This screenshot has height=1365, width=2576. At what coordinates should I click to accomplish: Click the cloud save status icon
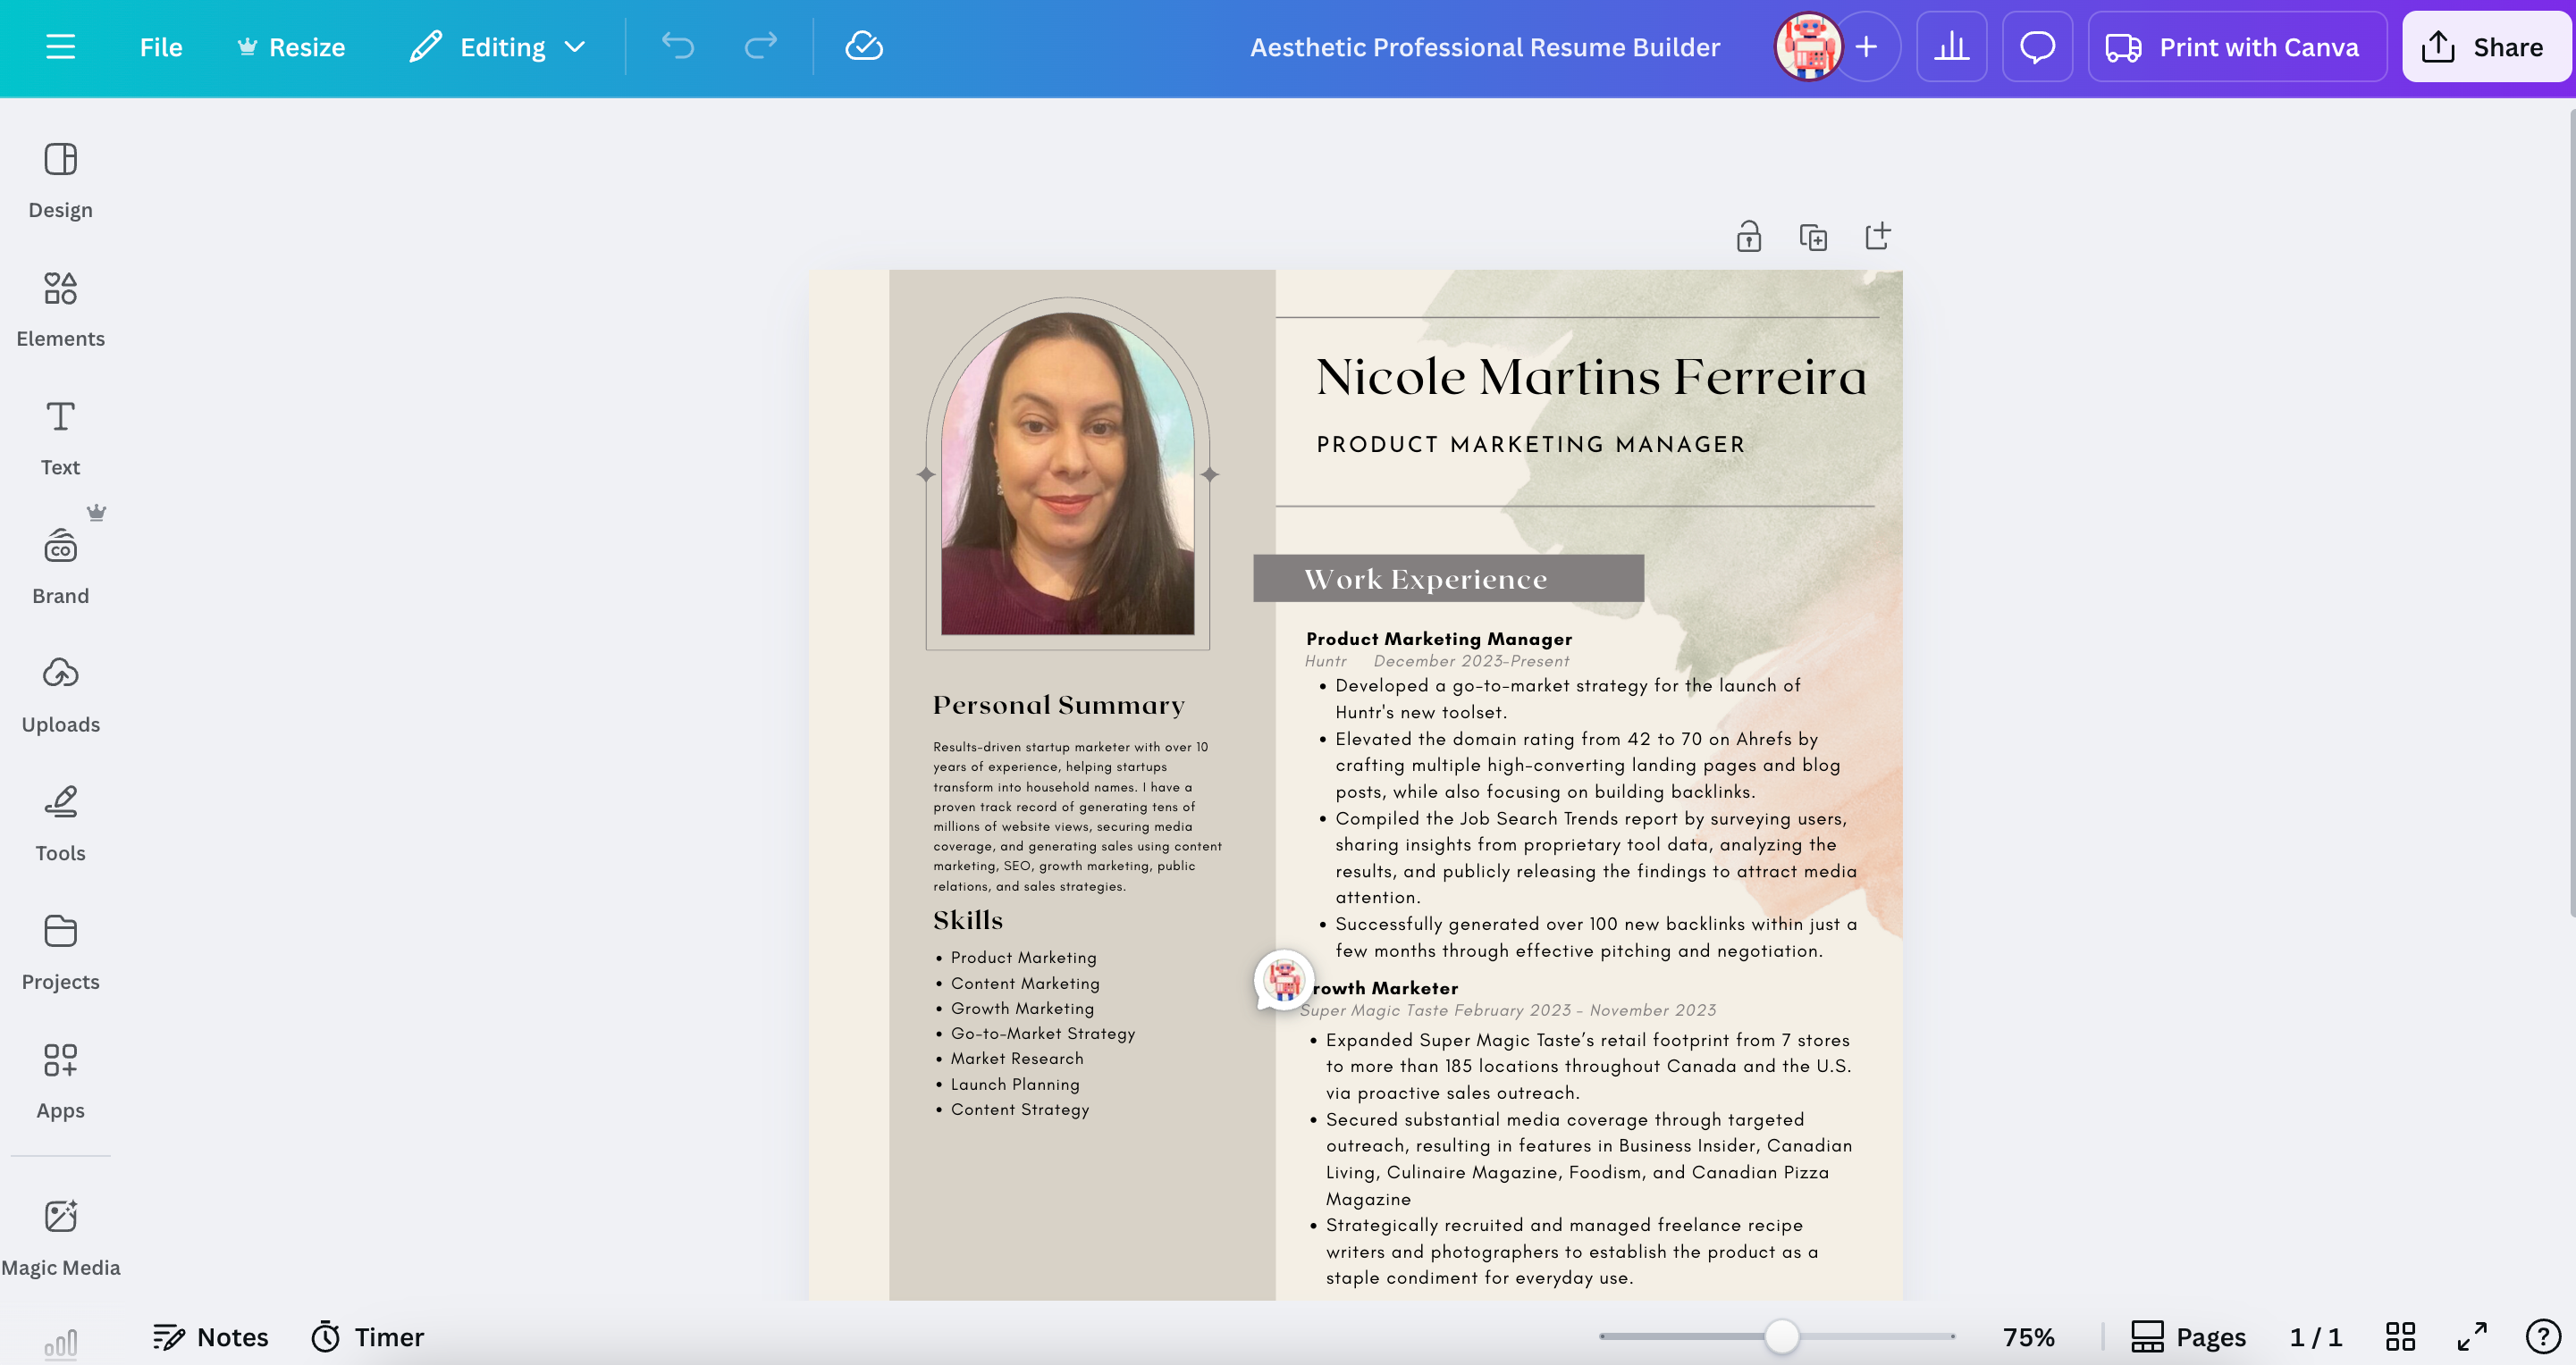click(x=864, y=47)
